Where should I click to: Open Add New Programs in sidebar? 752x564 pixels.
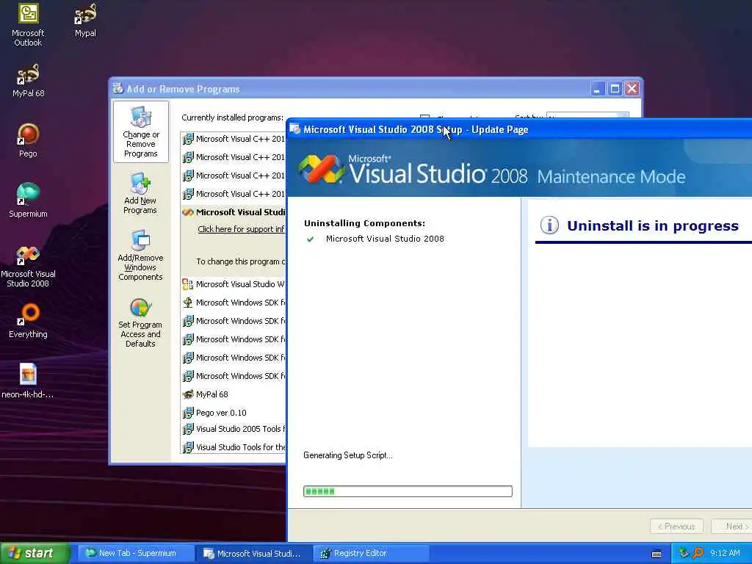click(x=140, y=194)
